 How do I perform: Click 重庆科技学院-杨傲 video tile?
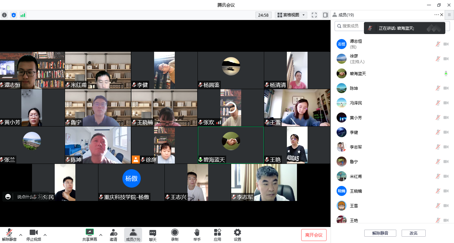(131, 182)
